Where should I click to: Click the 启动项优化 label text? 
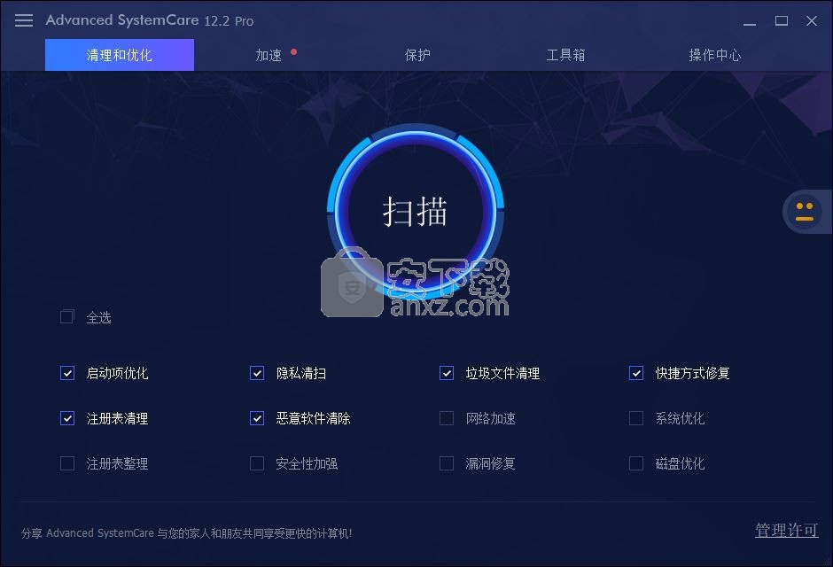pos(117,373)
